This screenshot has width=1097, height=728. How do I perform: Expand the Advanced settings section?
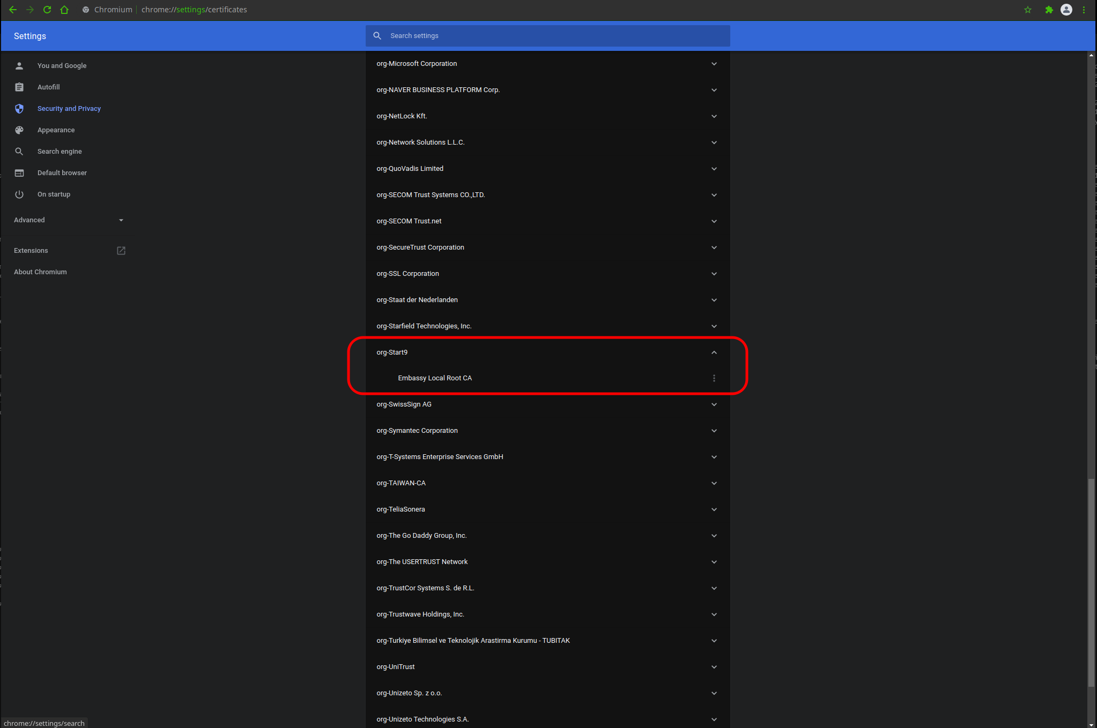tap(69, 220)
